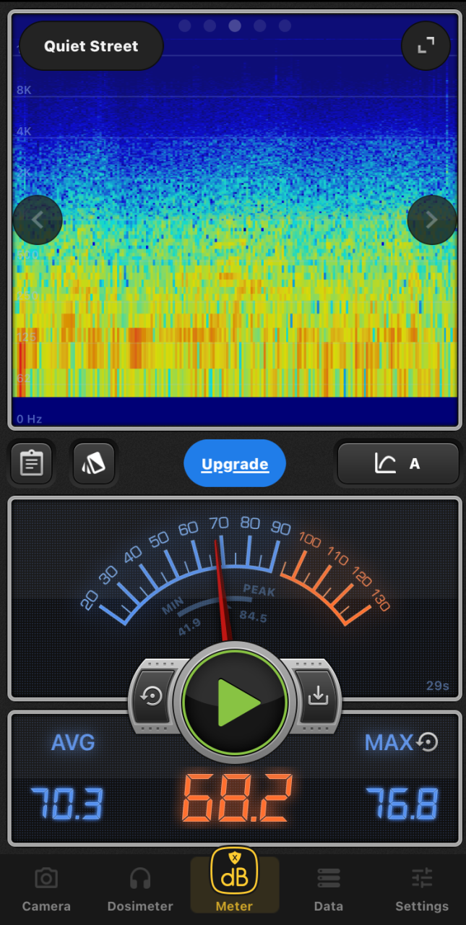Tap the Quiet Street label button
Image resolution: width=466 pixels, height=925 pixels.
[x=91, y=46]
